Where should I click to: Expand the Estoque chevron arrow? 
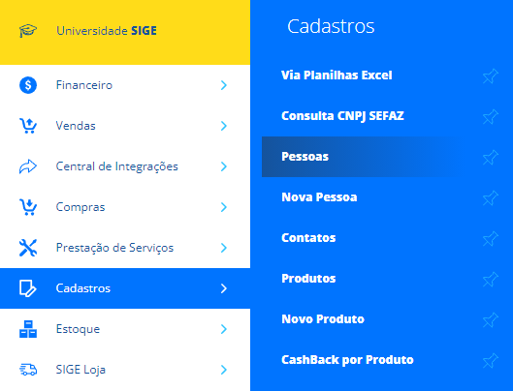pyautogui.click(x=224, y=329)
